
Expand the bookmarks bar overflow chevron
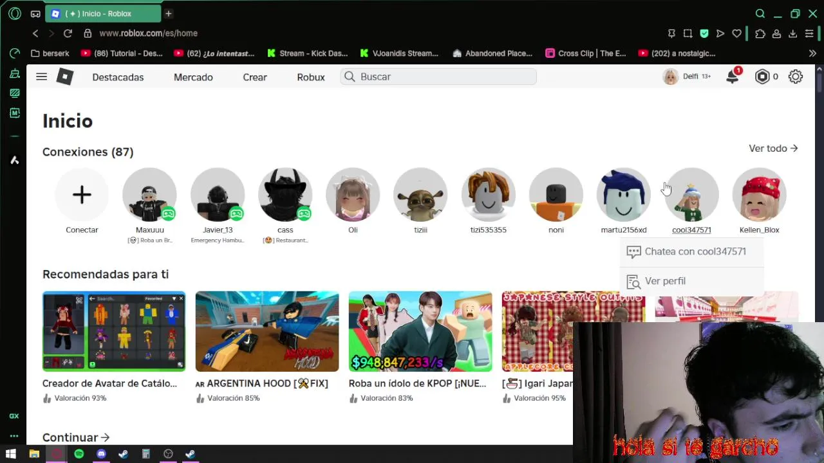[x=812, y=53]
